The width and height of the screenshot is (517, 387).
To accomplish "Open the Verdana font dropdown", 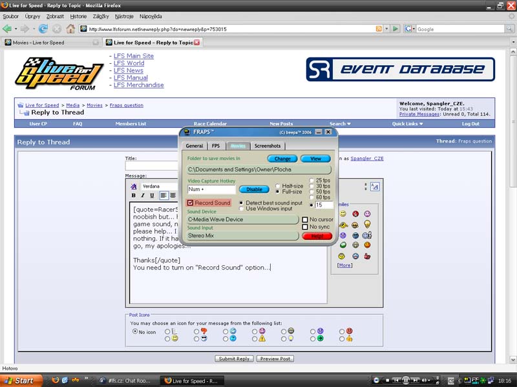I will point(160,186).
